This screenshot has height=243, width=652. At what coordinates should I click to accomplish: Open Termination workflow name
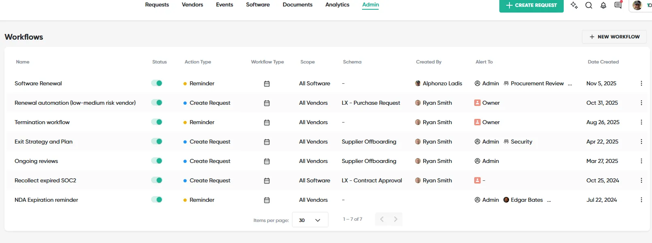click(x=42, y=122)
